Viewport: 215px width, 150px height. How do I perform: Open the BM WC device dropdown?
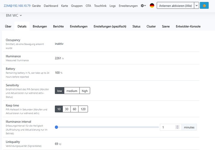coord(14,15)
